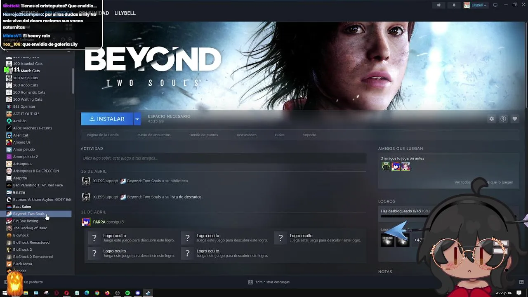Open first locked achievement icon in Logros
The image size is (528, 297).
[x=387, y=240]
